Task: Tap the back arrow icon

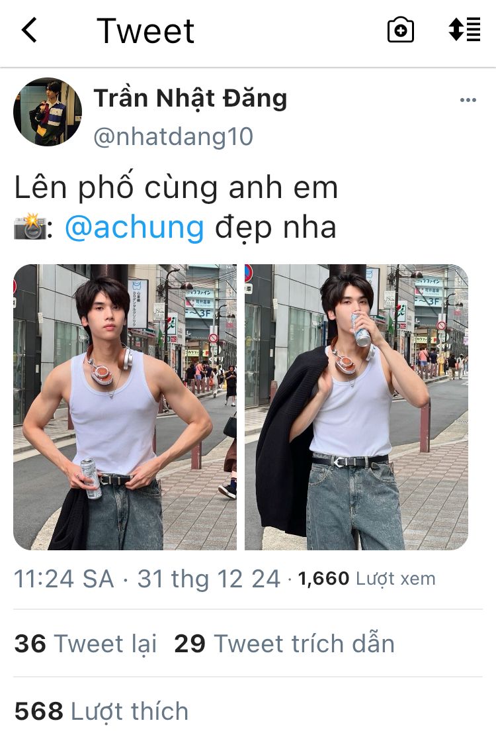Action: (x=29, y=30)
